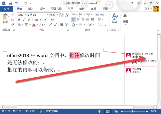
Task: Align text left
Action: pos(73,20)
